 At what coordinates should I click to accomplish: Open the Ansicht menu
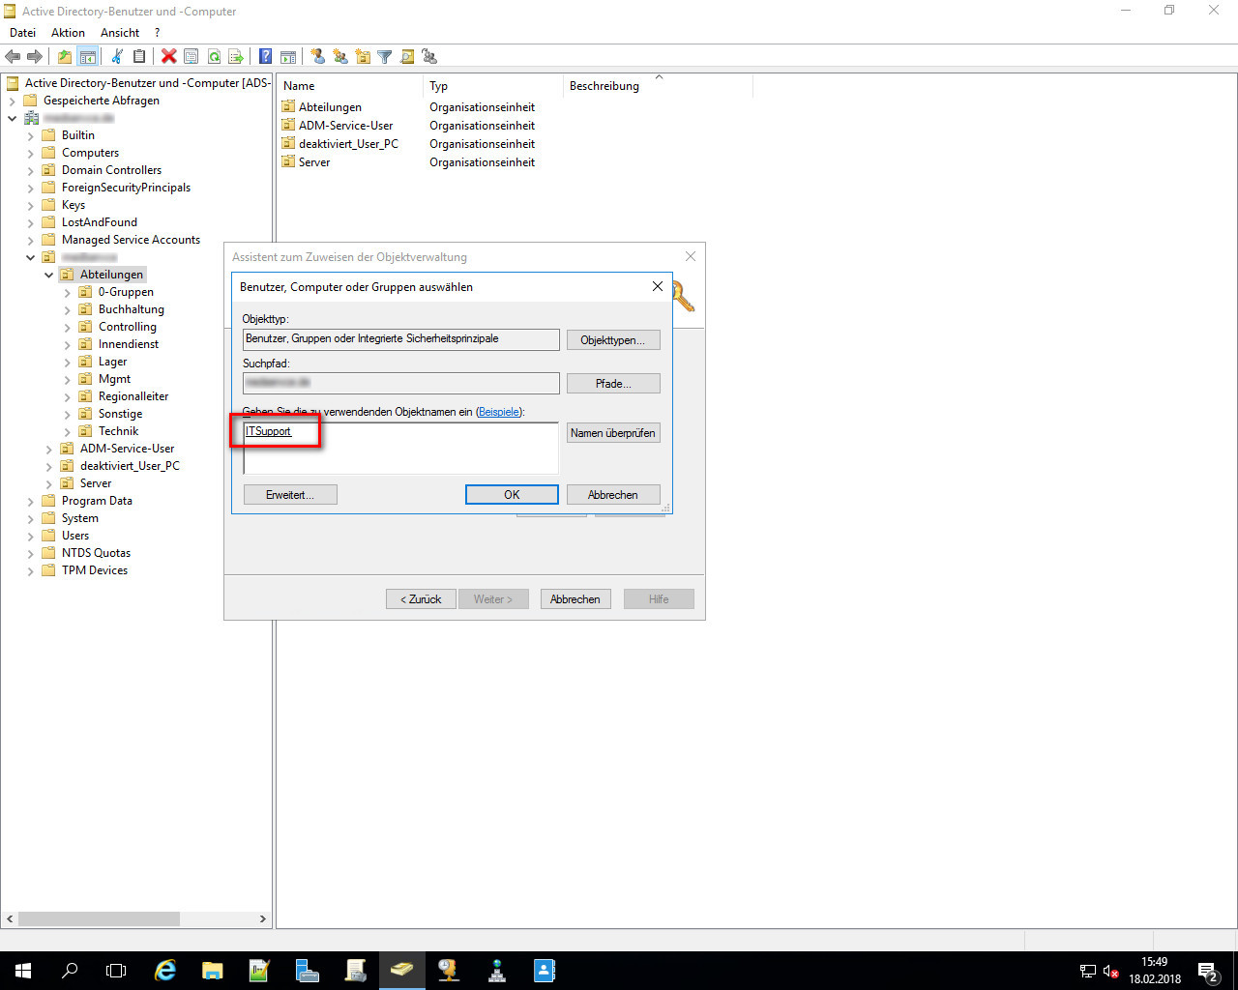(120, 33)
